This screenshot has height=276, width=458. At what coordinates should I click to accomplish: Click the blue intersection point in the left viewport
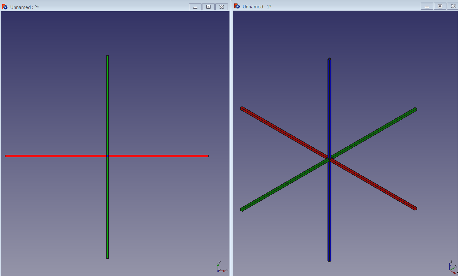(x=108, y=156)
